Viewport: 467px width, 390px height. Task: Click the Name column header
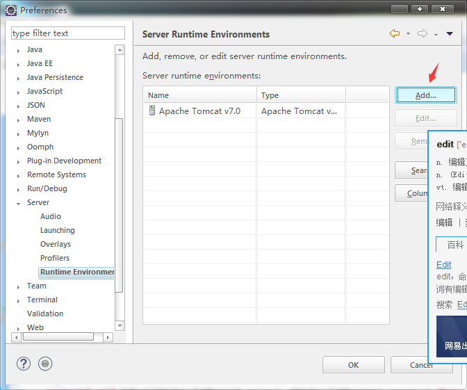200,95
